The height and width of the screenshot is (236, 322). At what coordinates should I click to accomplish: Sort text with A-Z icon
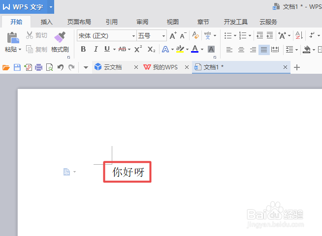[x=299, y=35]
